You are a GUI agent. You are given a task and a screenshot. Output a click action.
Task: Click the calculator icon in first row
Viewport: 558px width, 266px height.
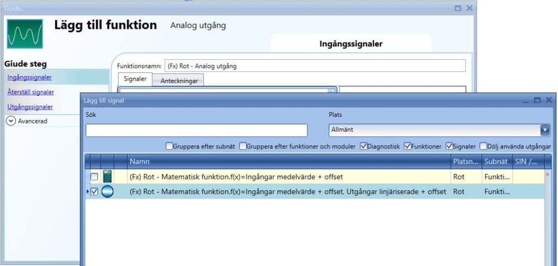107,176
